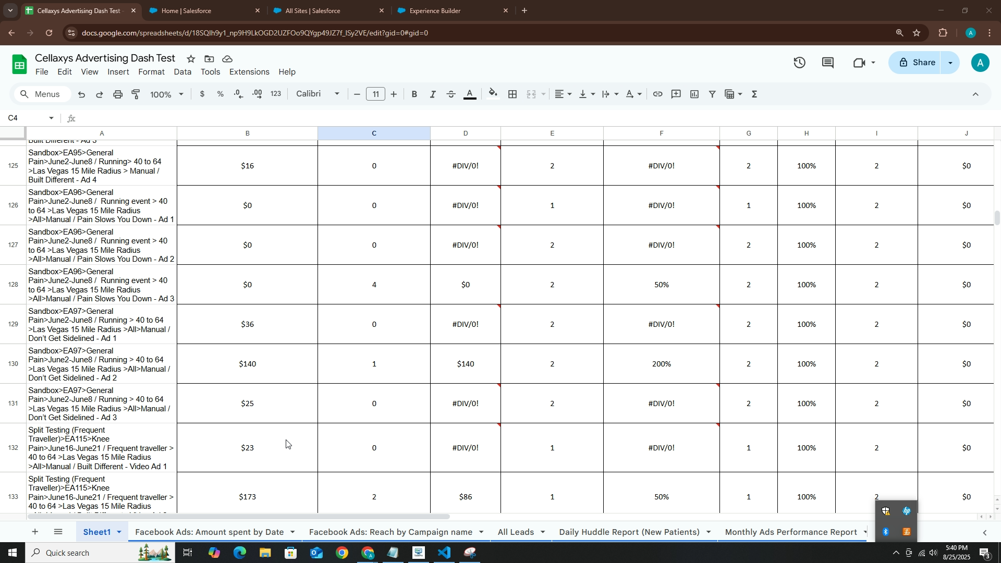Open the Extensions menu

[x=249, y=72]
